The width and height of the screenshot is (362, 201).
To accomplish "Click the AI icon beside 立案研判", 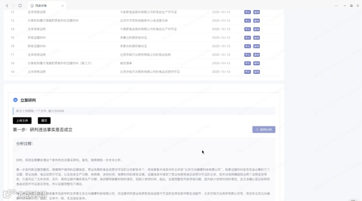I will pos(15,100).
